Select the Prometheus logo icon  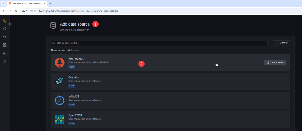[60, 63]
